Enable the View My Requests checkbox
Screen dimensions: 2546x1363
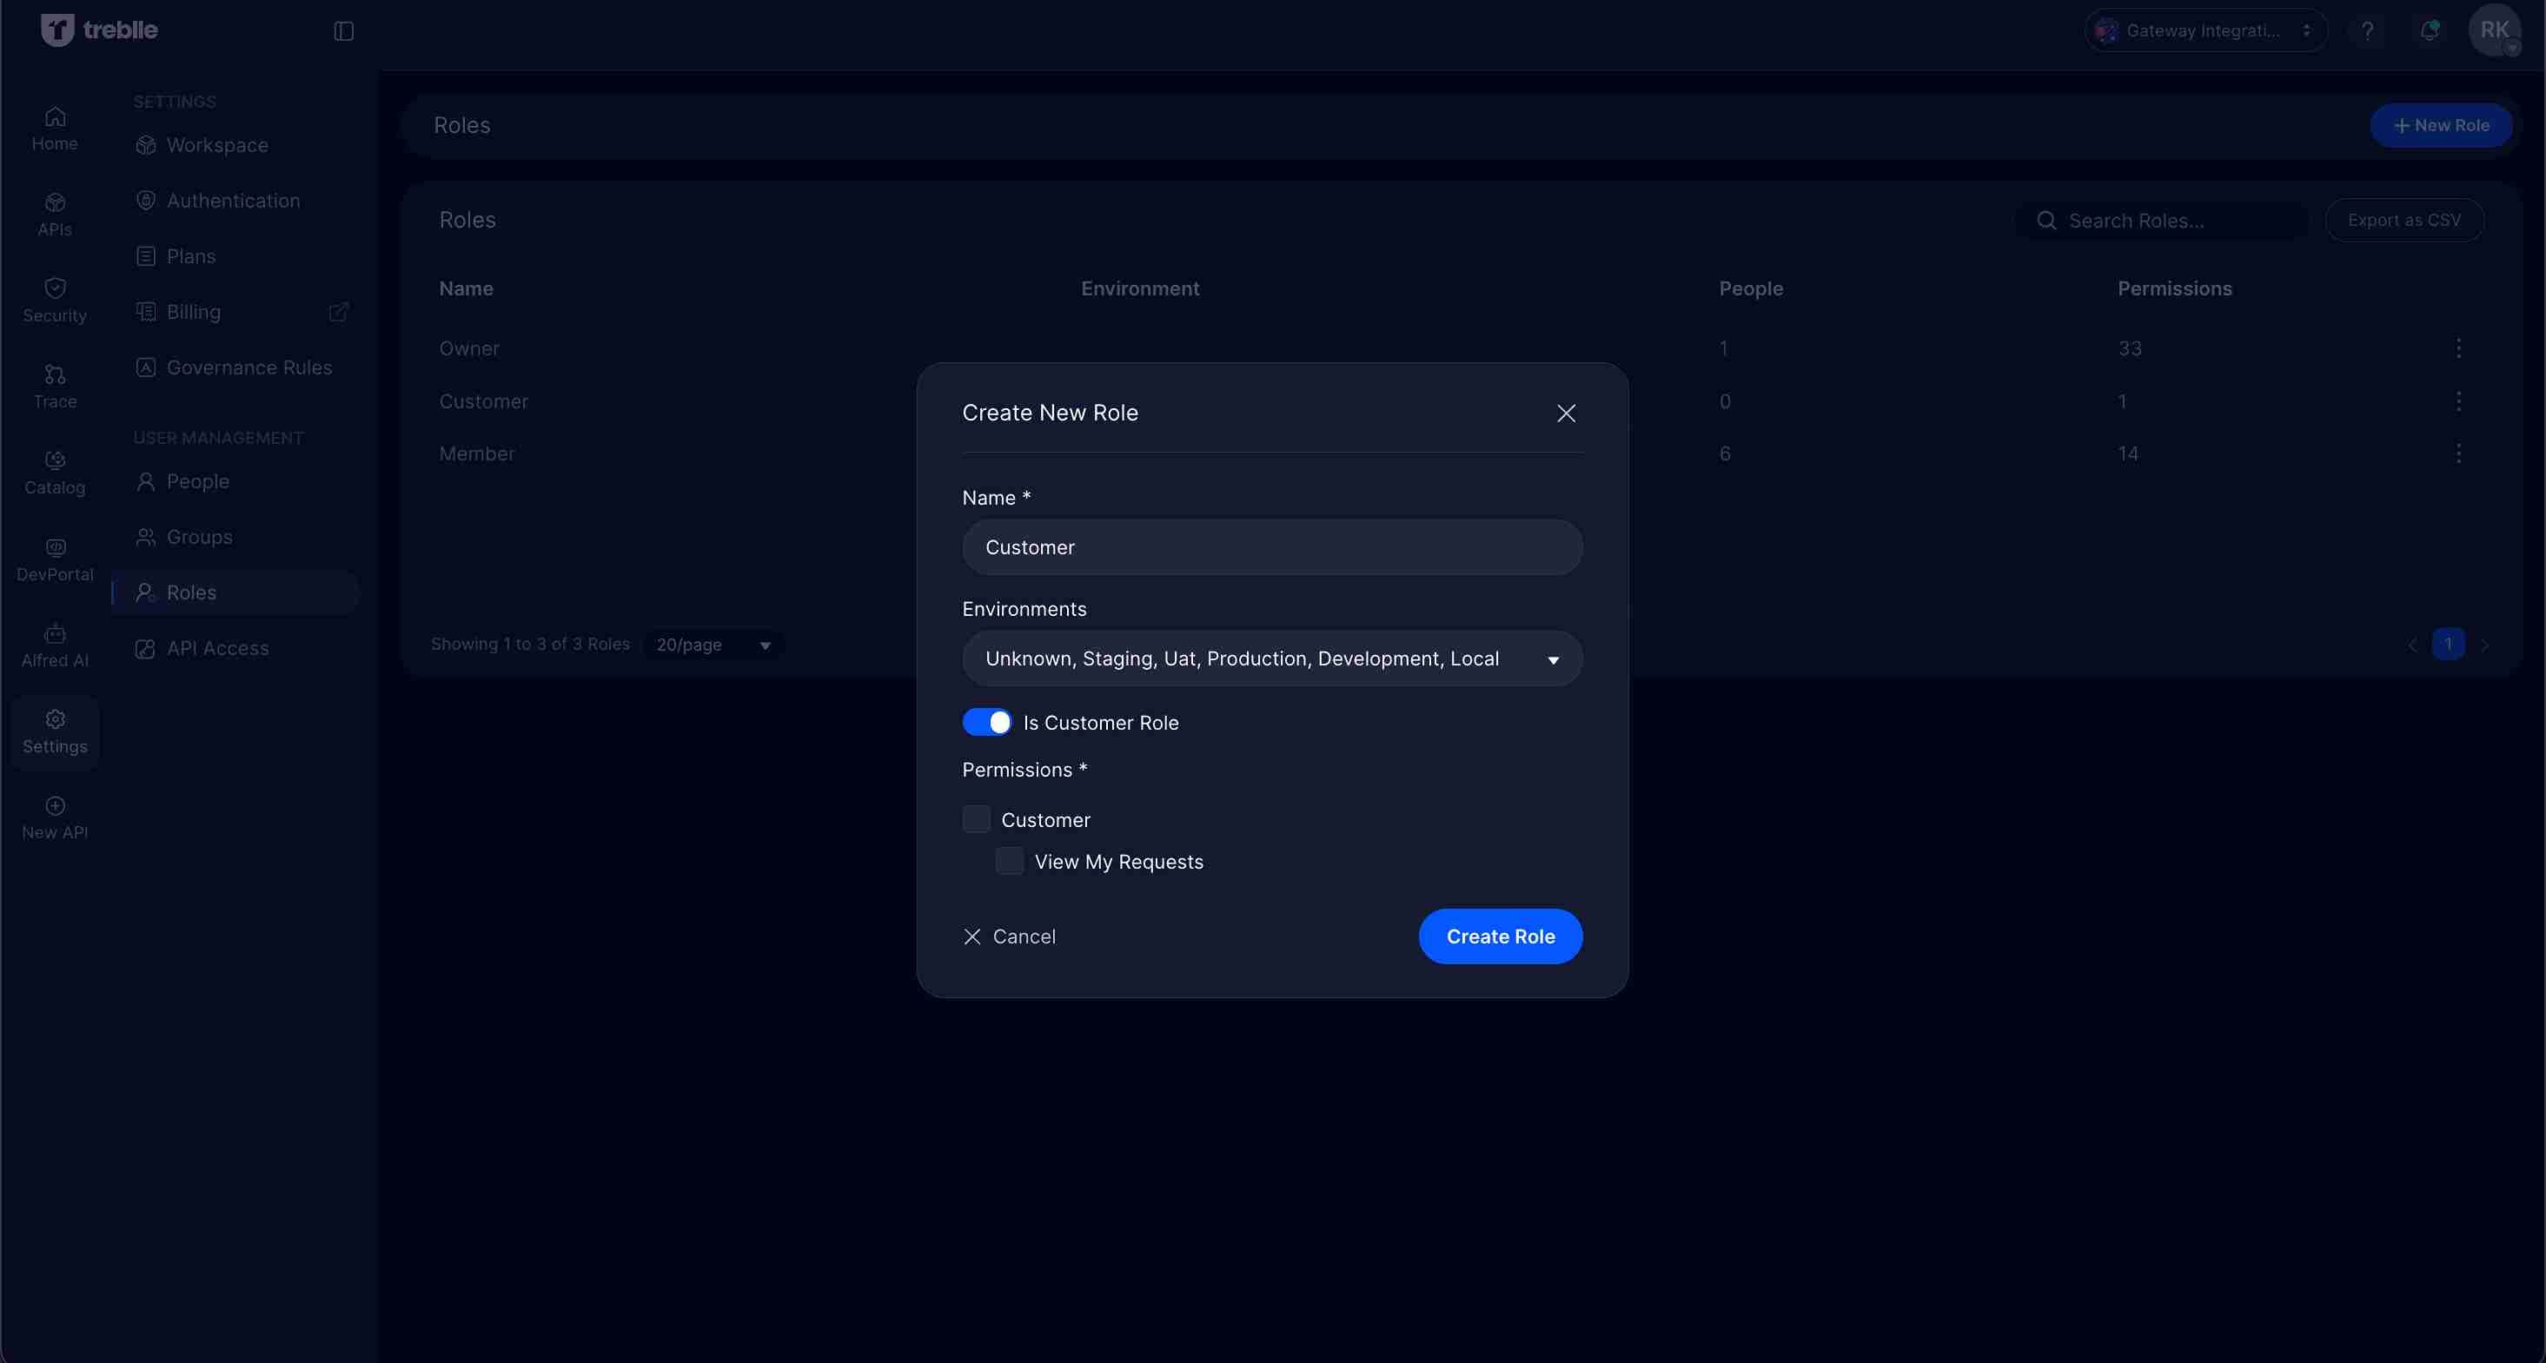[1009, 861]
